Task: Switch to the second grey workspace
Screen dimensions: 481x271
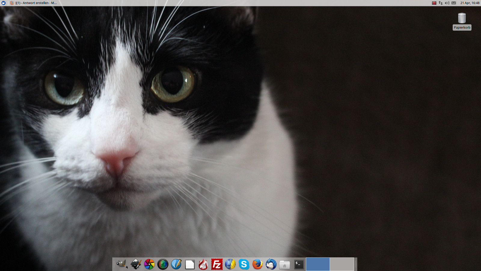Action: tap(342, 264)
